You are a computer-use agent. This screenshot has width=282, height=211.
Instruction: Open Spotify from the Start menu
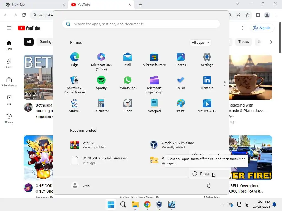[x=101, y=83]
